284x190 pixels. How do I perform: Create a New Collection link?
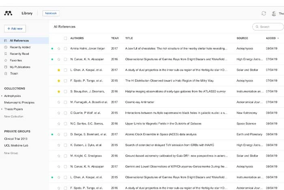13,116
